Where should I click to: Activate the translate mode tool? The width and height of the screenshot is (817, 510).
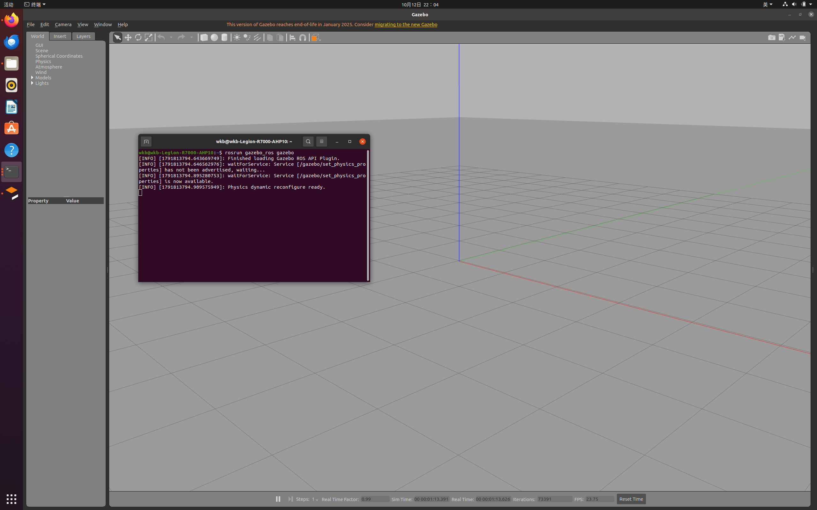(x=128, y=37)
